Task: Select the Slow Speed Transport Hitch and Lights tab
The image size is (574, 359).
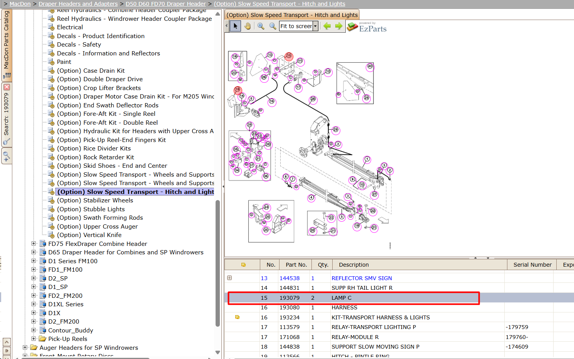Action: 292,15
